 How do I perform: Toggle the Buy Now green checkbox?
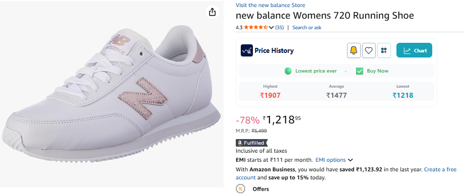click(360, 71)
